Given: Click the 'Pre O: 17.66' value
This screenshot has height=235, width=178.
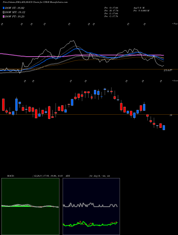Looking at the screenshot, I should (111, 7).
